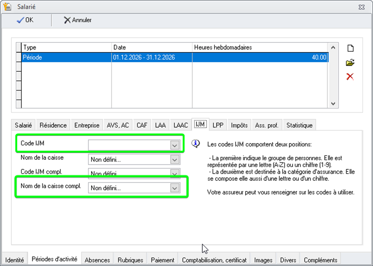Open period with the folder icon
Screen dimensions: 373x266
(x=350, y=62)
